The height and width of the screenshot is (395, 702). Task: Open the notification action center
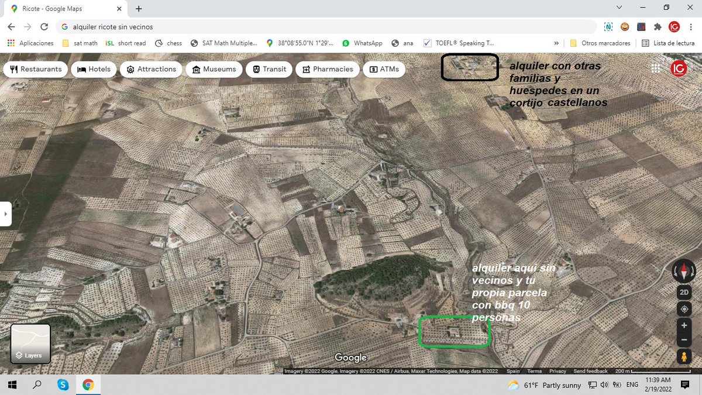(685, 385)
